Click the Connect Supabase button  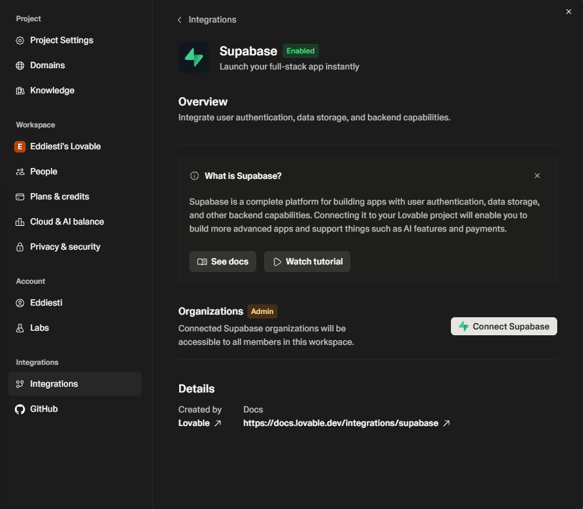(504, 326)
